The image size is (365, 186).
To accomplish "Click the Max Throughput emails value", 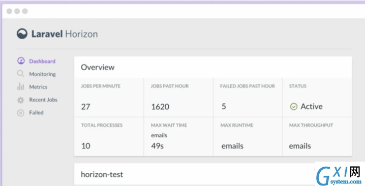I will 300,146.
